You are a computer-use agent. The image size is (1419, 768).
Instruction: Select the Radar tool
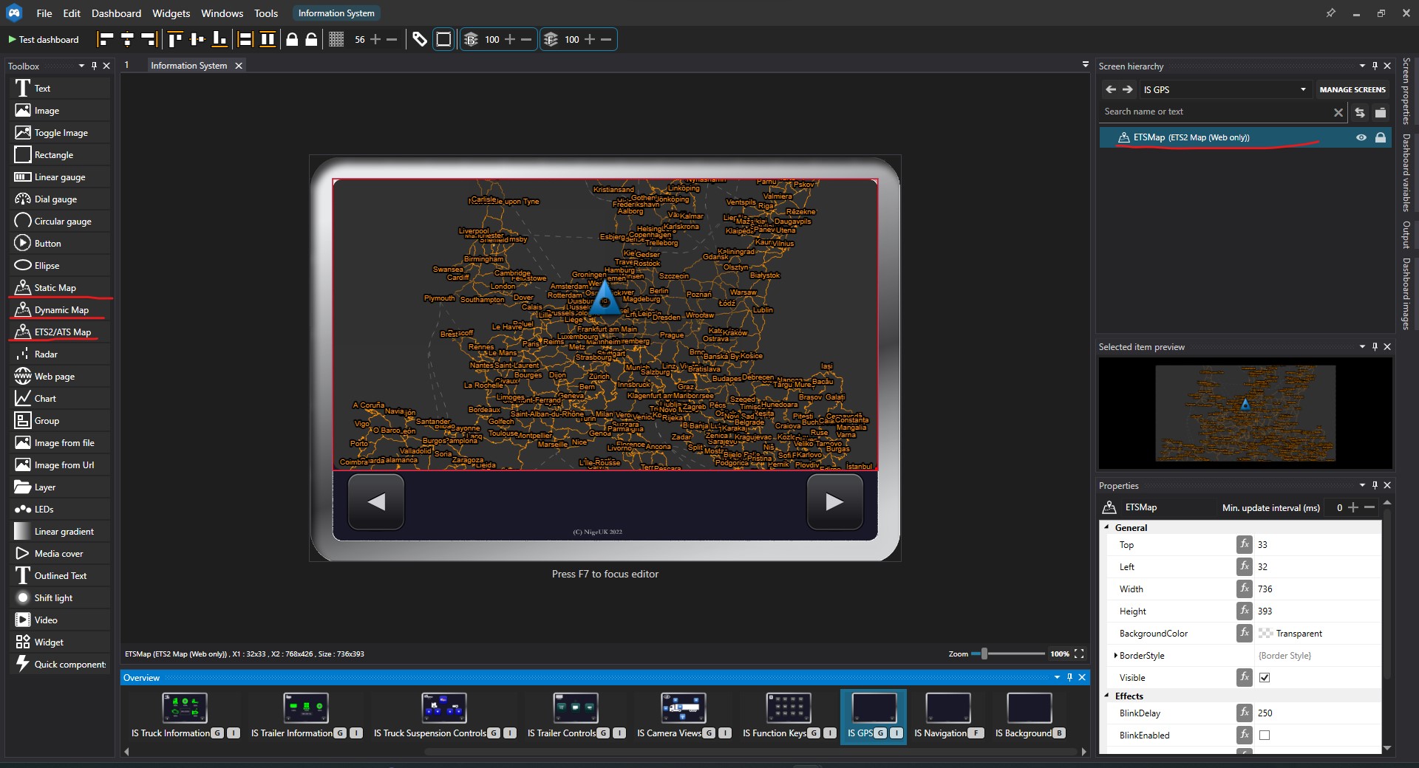click(61, 354)
